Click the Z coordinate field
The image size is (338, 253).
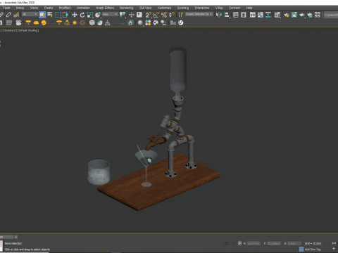[294, 243]
